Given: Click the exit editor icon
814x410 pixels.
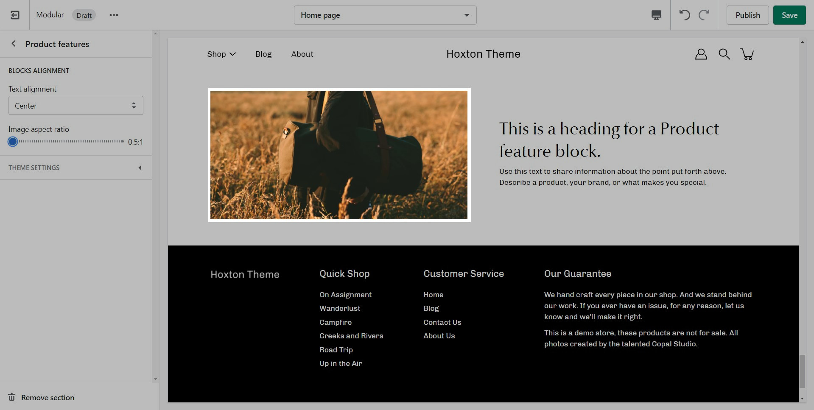Looking at the screenshot, I should pos(15,15).
